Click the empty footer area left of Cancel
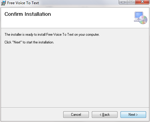The width and height of the screenshot is (150, 122). coord(32,115)
